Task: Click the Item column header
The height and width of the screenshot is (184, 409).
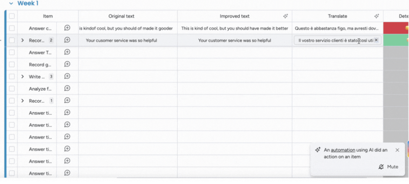Action: click(x=48, y=16)
